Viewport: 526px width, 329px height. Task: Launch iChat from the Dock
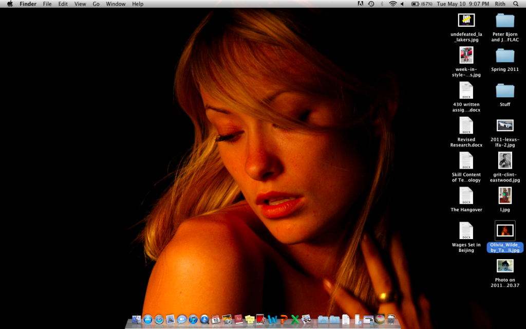point(181,319)
